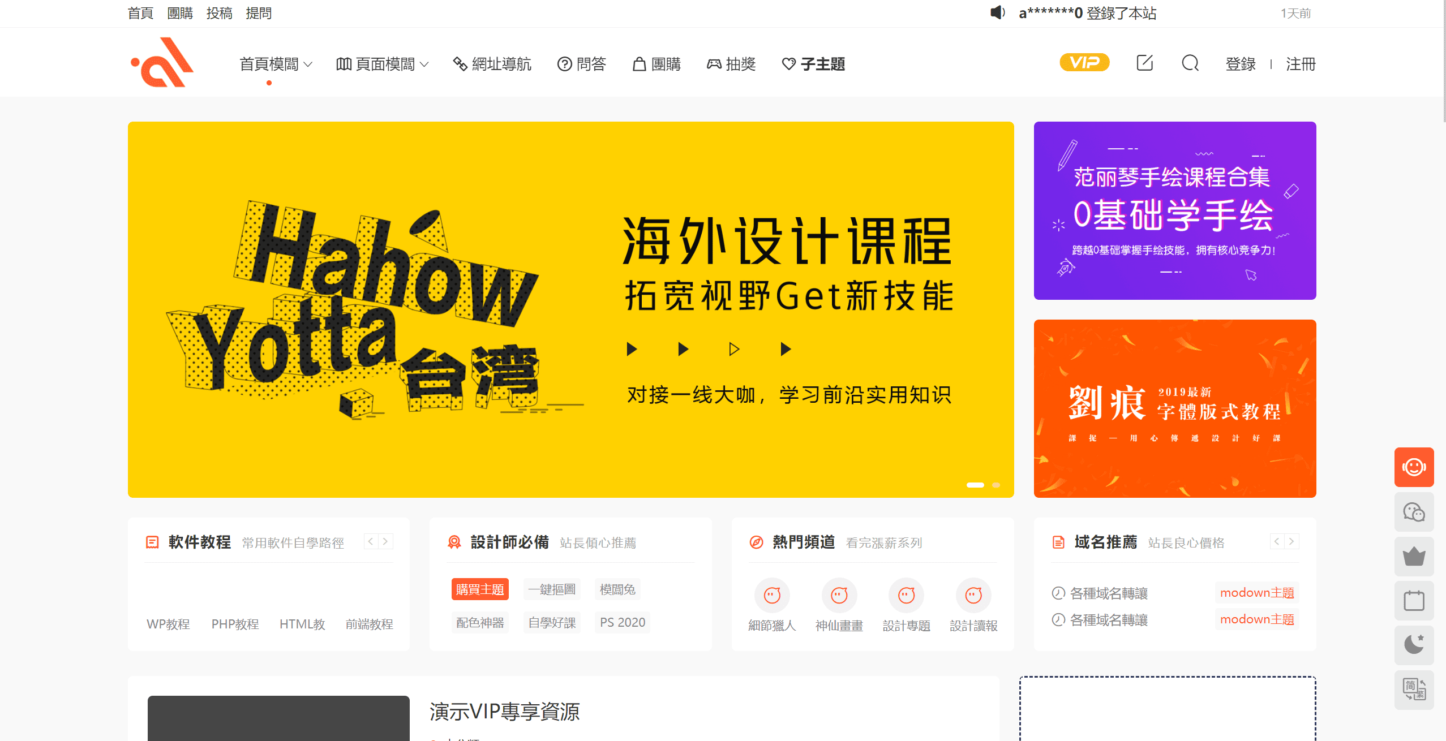Go to previous 軟件教程 slide arrow

(x=371, y=541)
